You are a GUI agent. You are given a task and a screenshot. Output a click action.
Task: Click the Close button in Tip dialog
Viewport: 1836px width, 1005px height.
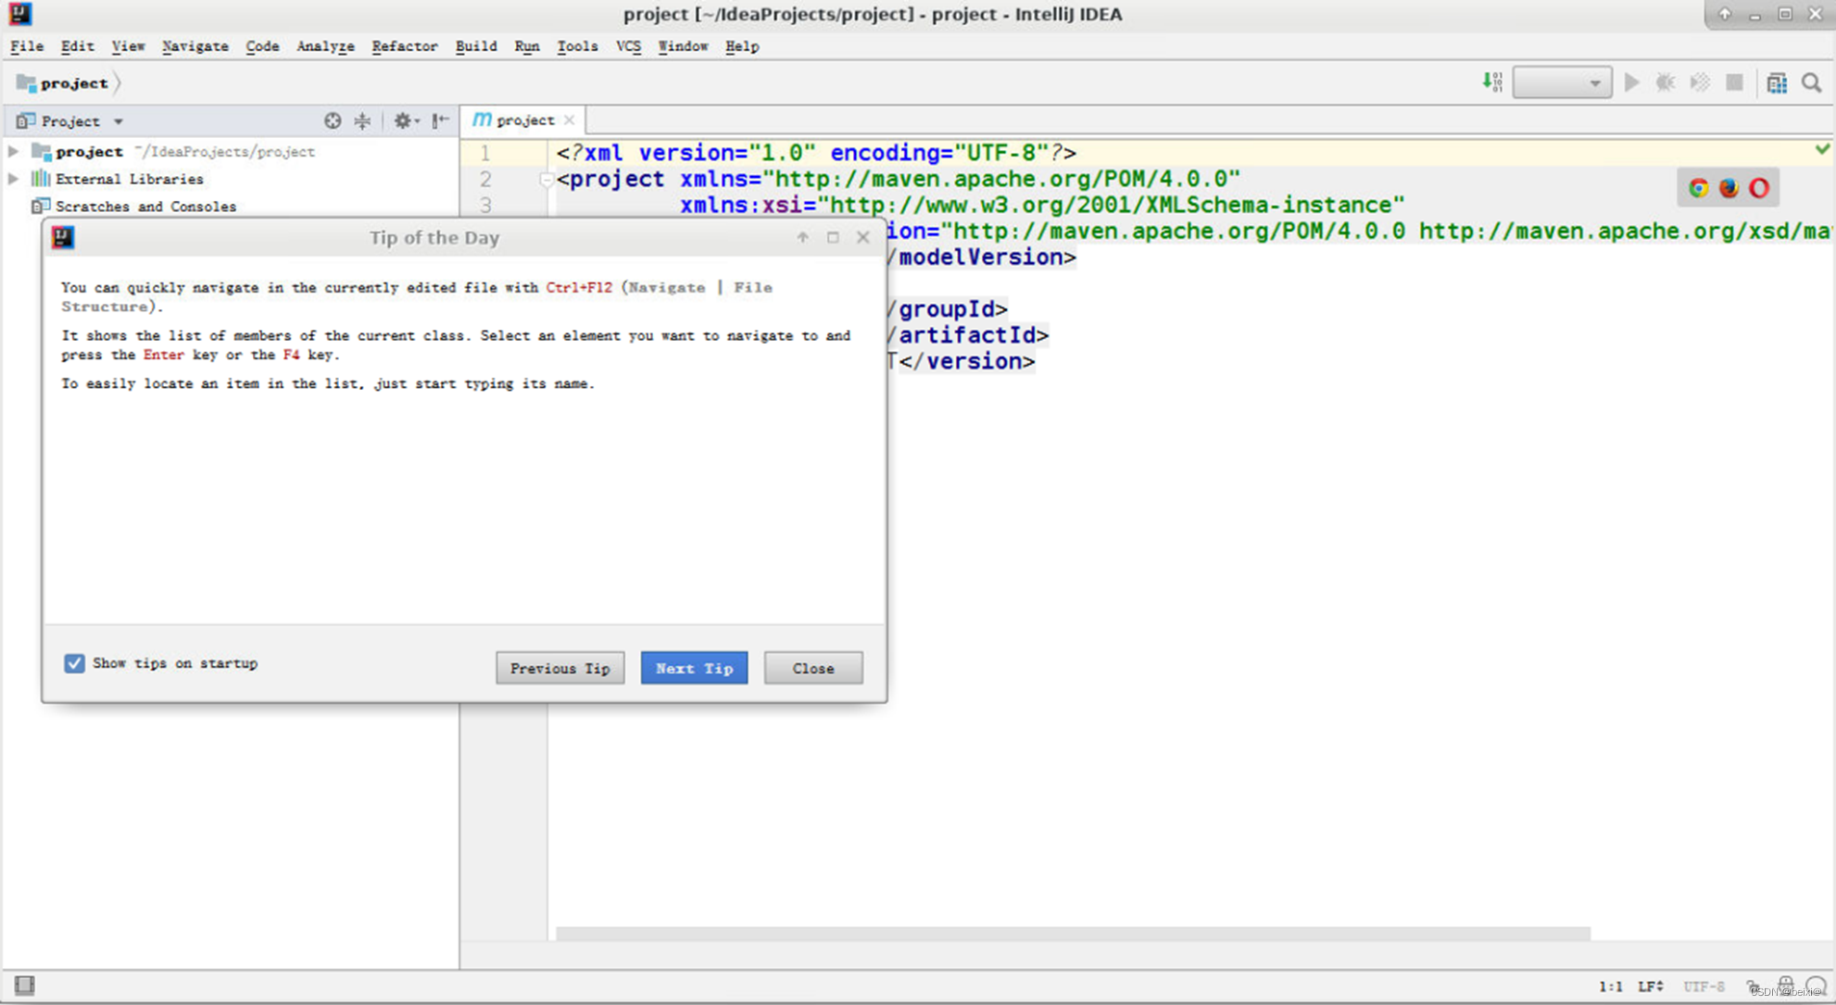point(812,668)
